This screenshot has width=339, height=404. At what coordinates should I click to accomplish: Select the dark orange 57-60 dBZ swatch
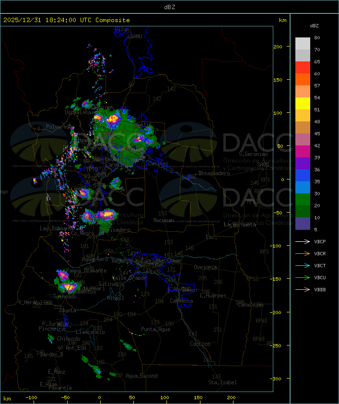(x=303, y=79)
